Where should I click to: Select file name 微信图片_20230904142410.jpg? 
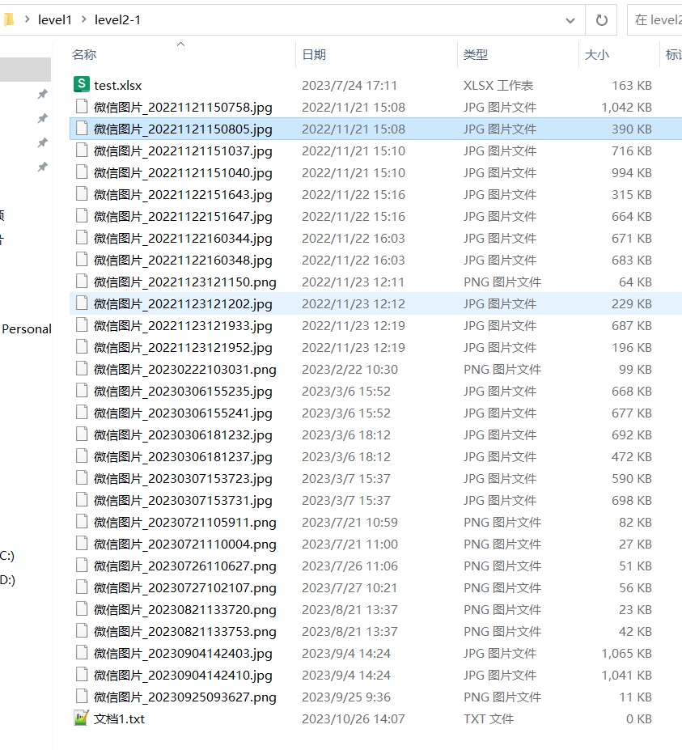pos(183,676)
